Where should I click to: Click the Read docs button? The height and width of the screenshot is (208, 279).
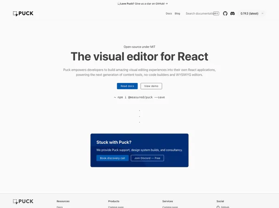click(x=127, y=86)
